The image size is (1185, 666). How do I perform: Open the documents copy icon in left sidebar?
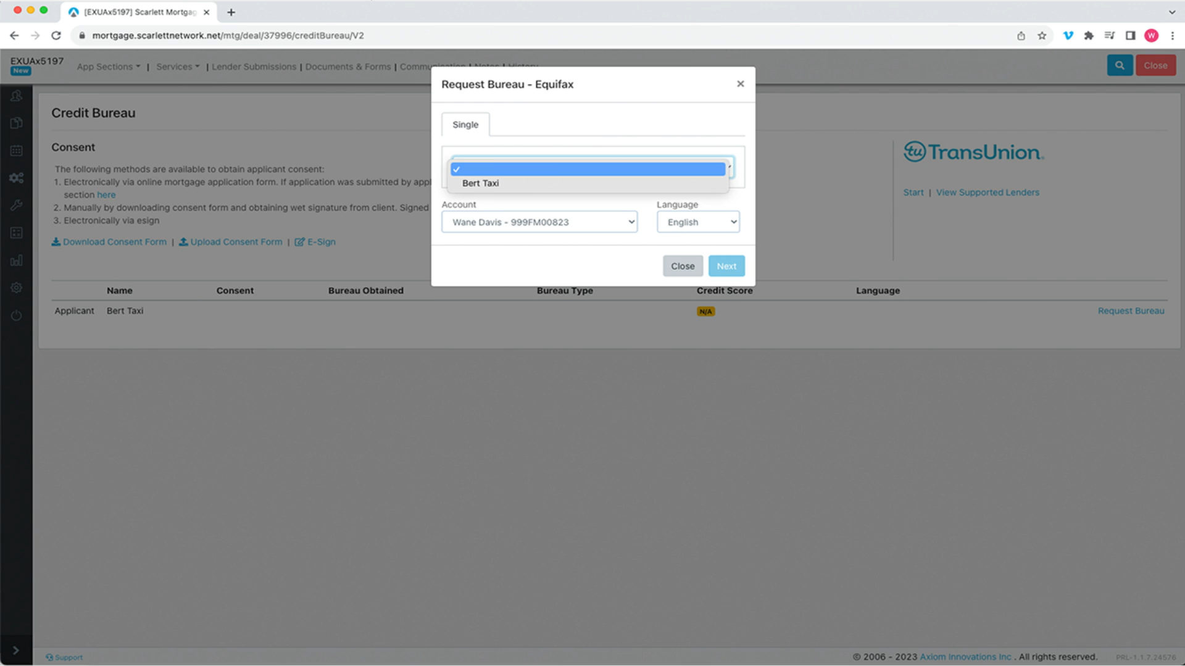pyautogui.click(x=17, y=123)
